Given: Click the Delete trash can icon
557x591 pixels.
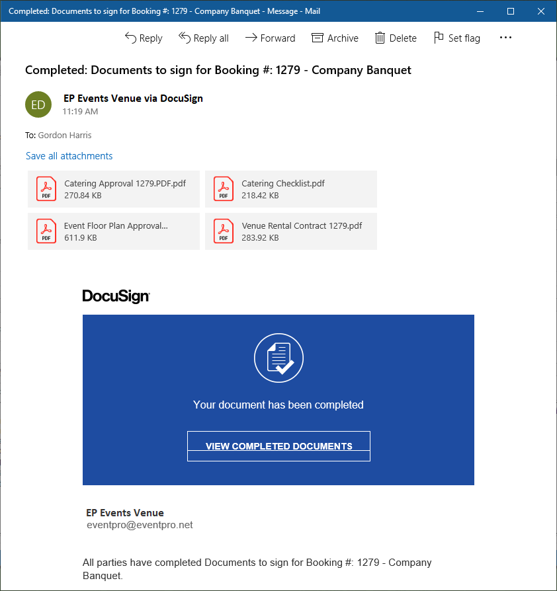Looking at the screenshot, I should pos(380,38).
